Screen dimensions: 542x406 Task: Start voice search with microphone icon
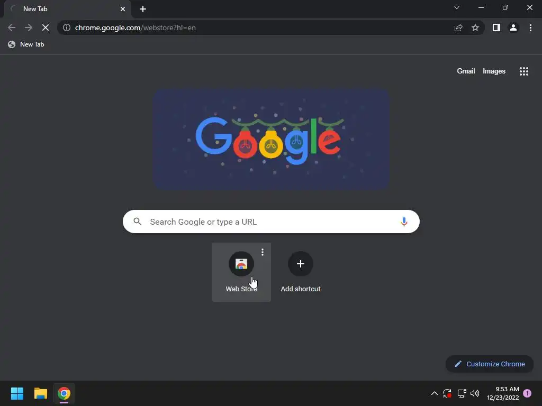tap(404, 222)
